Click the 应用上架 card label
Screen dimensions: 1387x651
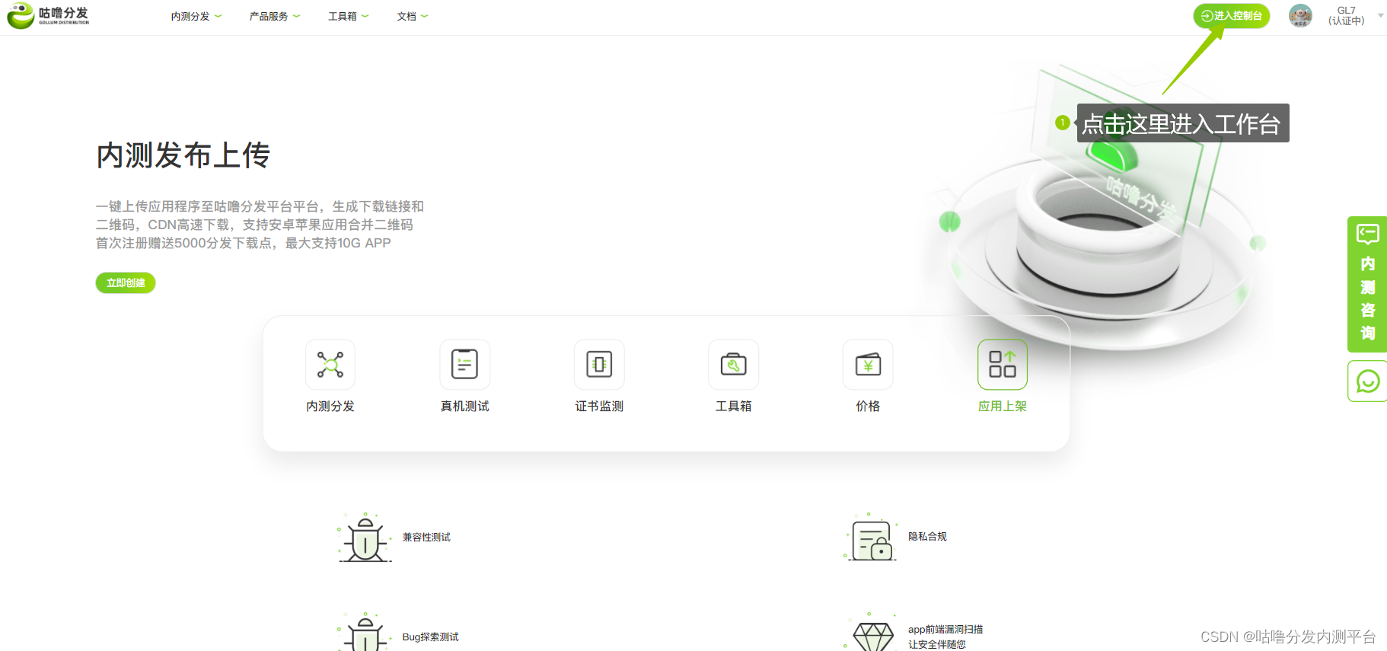click(1003, 407)
